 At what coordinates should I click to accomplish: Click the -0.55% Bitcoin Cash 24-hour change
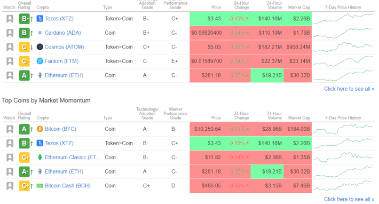238,186
